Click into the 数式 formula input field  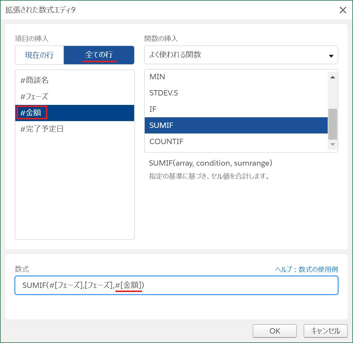coord(176,285)
